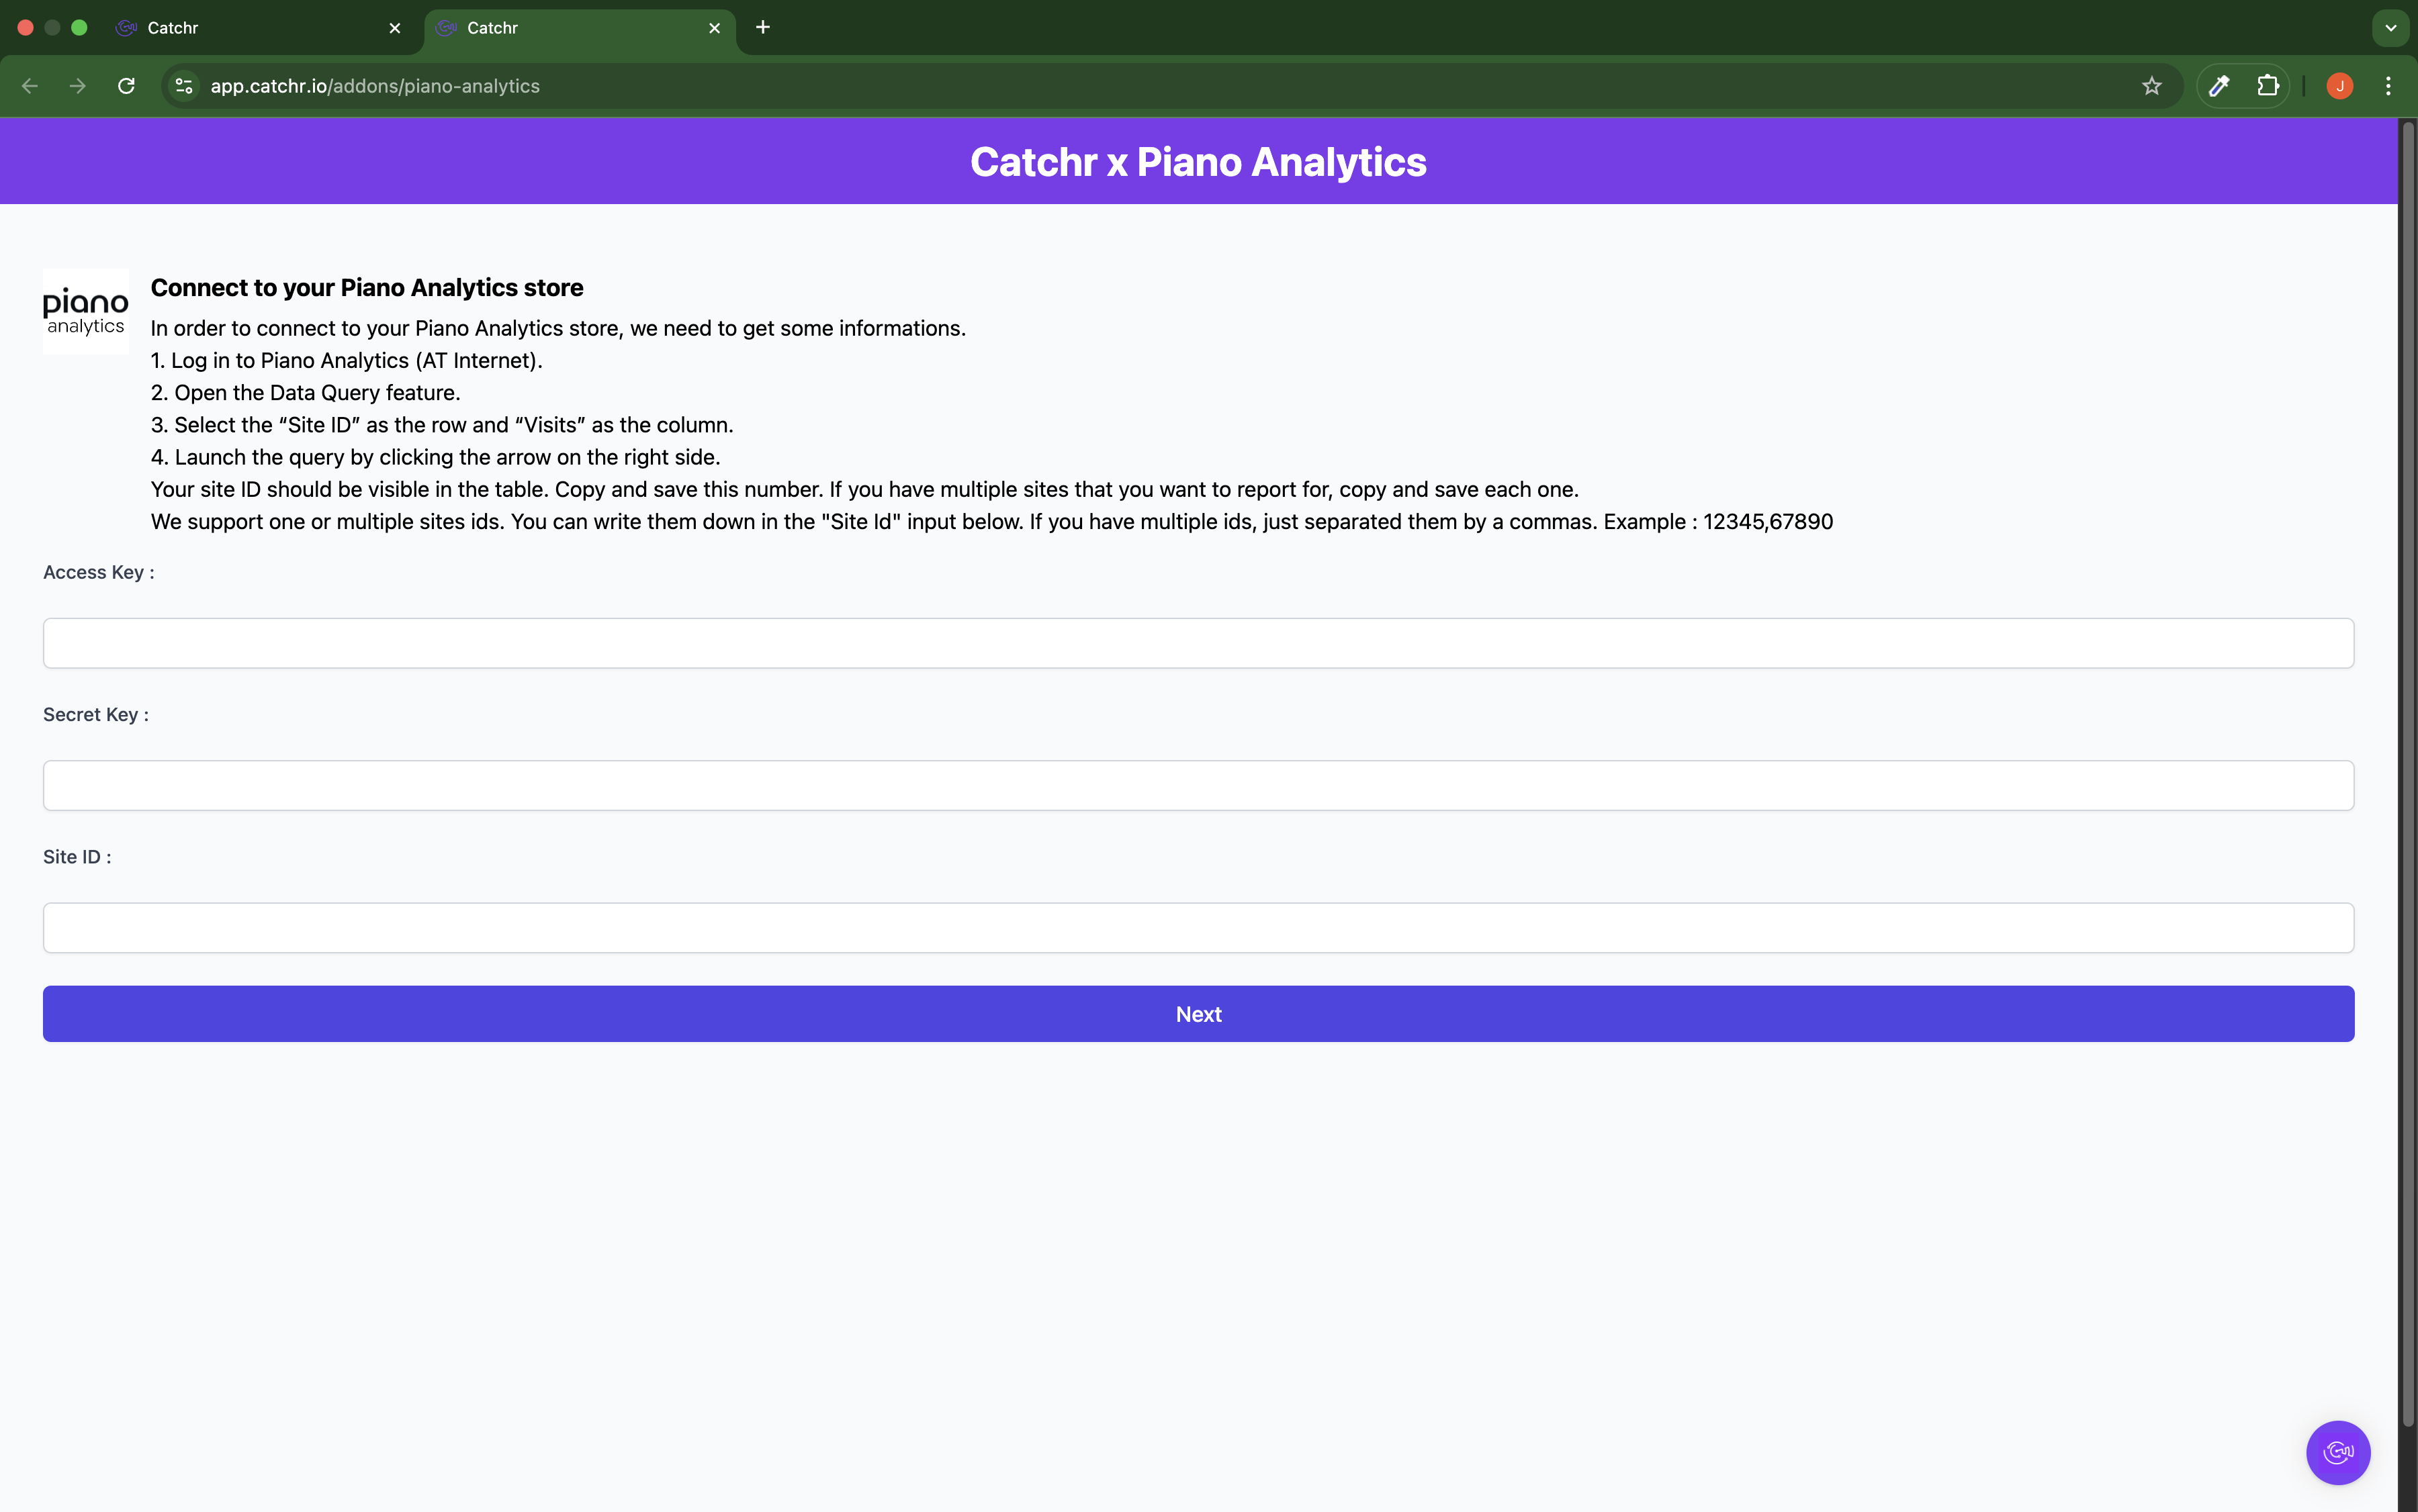This screenshot has width=2418, height=1512.
Task: Focus the Access Key input field
Action: click(x=1198, y=643)
